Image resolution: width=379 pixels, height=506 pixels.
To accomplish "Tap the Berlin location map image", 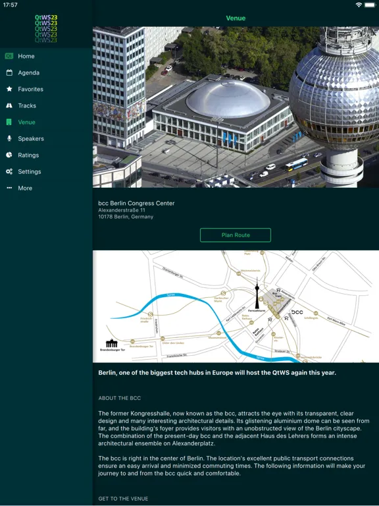I will pyautogui.click(x=236, y=306).
